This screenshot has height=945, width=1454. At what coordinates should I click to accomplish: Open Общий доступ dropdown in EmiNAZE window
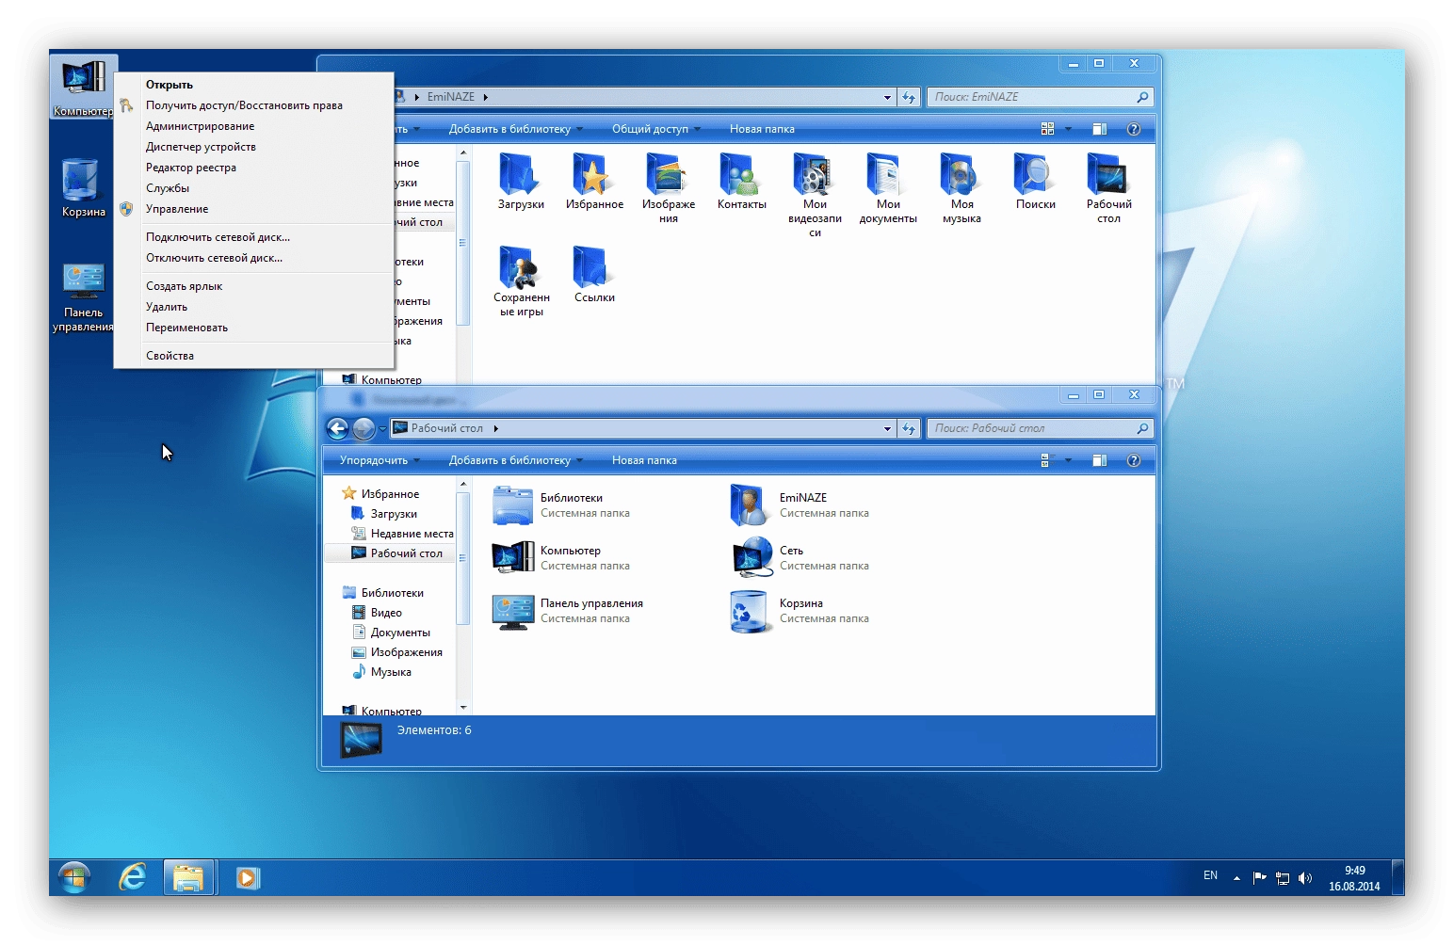tap(656, 129)
